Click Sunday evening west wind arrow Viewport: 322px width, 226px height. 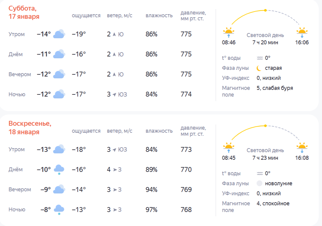tap(115, 190)
